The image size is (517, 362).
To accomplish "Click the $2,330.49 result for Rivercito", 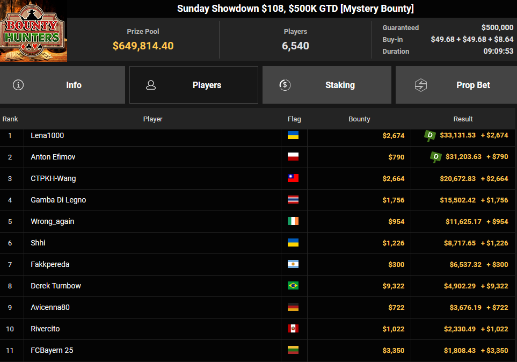I will pos(460,329).
